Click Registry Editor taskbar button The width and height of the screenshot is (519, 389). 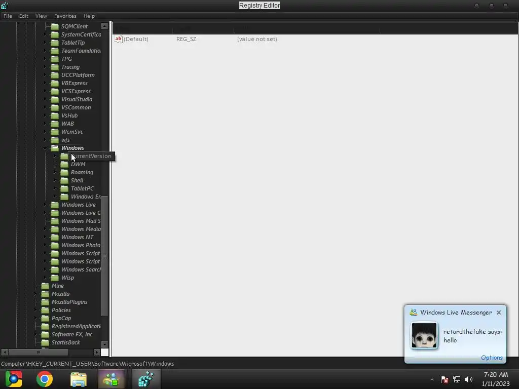pos(146,379)
